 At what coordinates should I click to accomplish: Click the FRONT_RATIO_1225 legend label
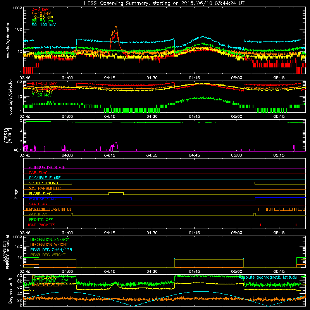pos(50,281)
